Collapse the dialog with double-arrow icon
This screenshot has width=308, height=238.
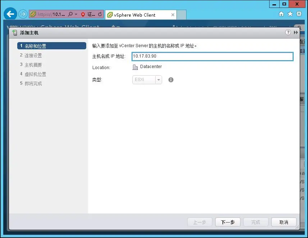pos(296,32)
